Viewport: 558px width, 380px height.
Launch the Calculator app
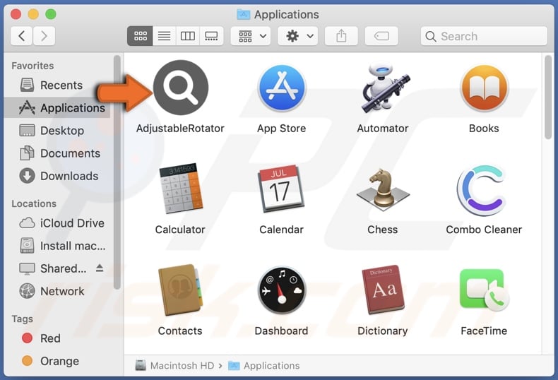pos(180,188)
